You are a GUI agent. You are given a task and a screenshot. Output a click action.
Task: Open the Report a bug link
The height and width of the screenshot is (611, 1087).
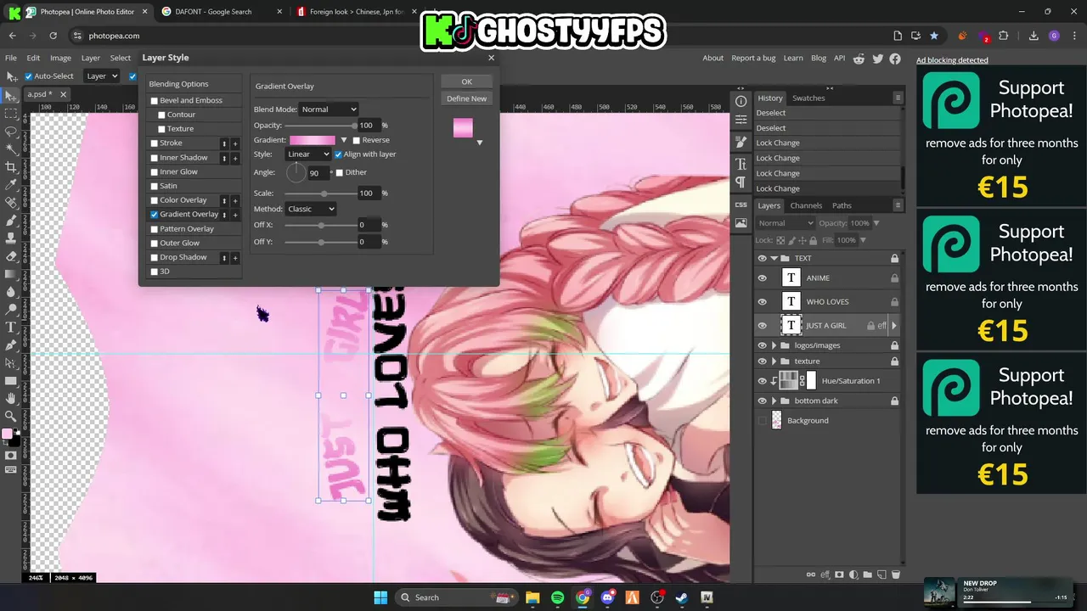point(753,58)
